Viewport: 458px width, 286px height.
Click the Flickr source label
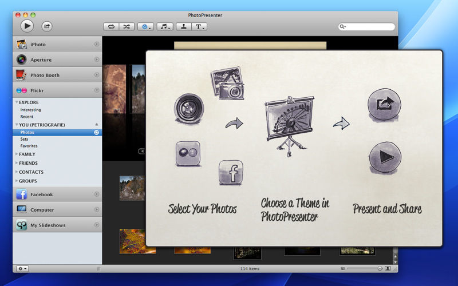pyautogui.click(x=37, y=90)
